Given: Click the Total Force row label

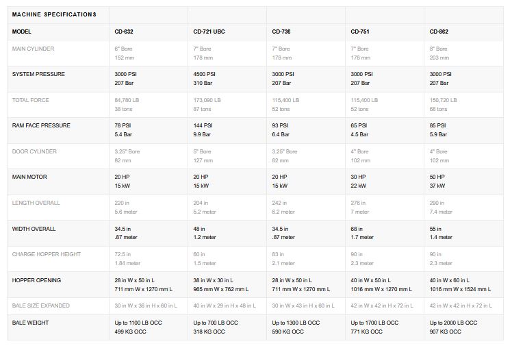Looking at the screenshot, I should coord(31,100).
